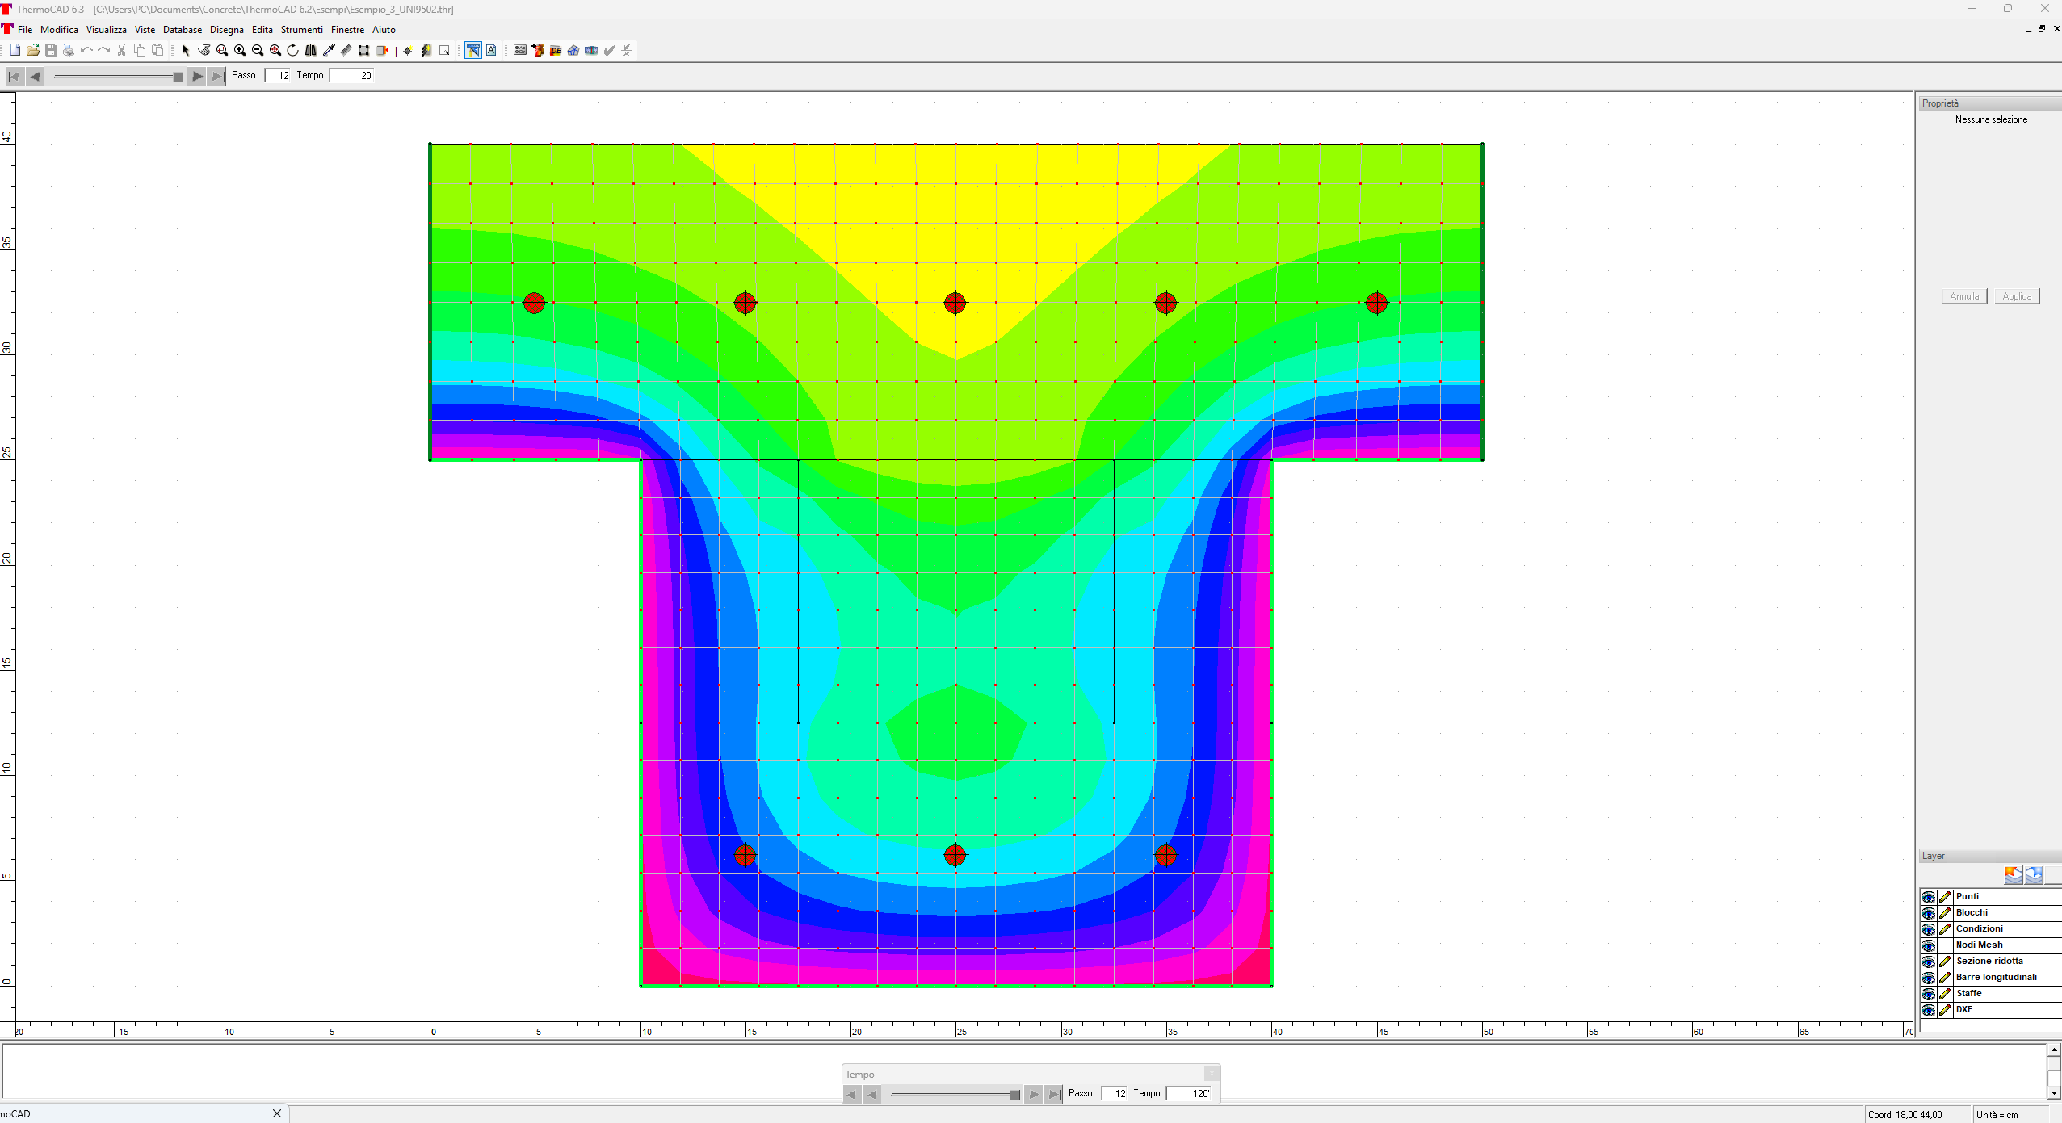The image size is (2062, 1123).
Task: Open the Strumenti menu
Action: click(301, 30)
